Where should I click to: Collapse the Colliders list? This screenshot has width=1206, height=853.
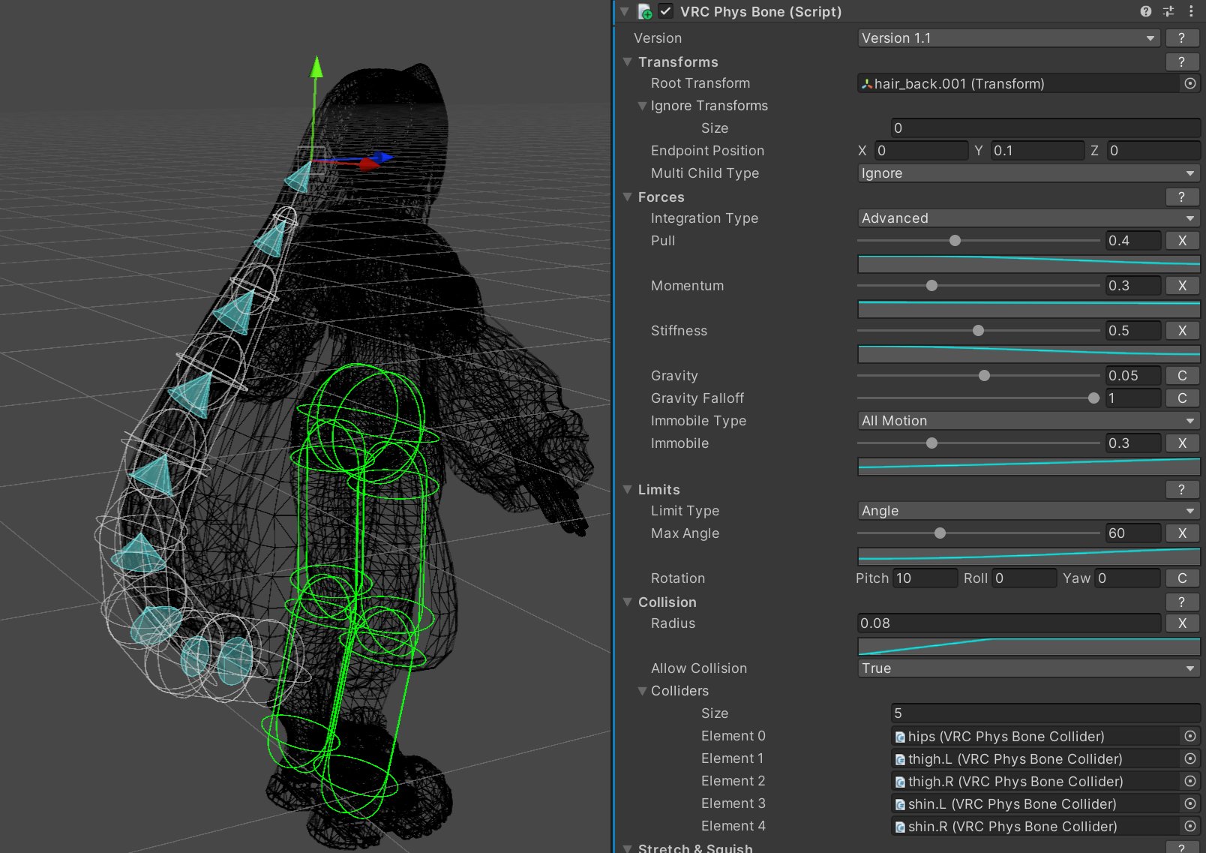coord(642,691)
